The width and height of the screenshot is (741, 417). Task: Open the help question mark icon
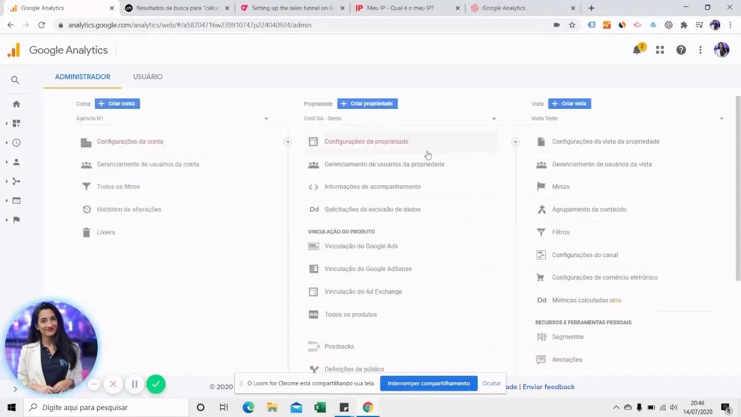681,50
